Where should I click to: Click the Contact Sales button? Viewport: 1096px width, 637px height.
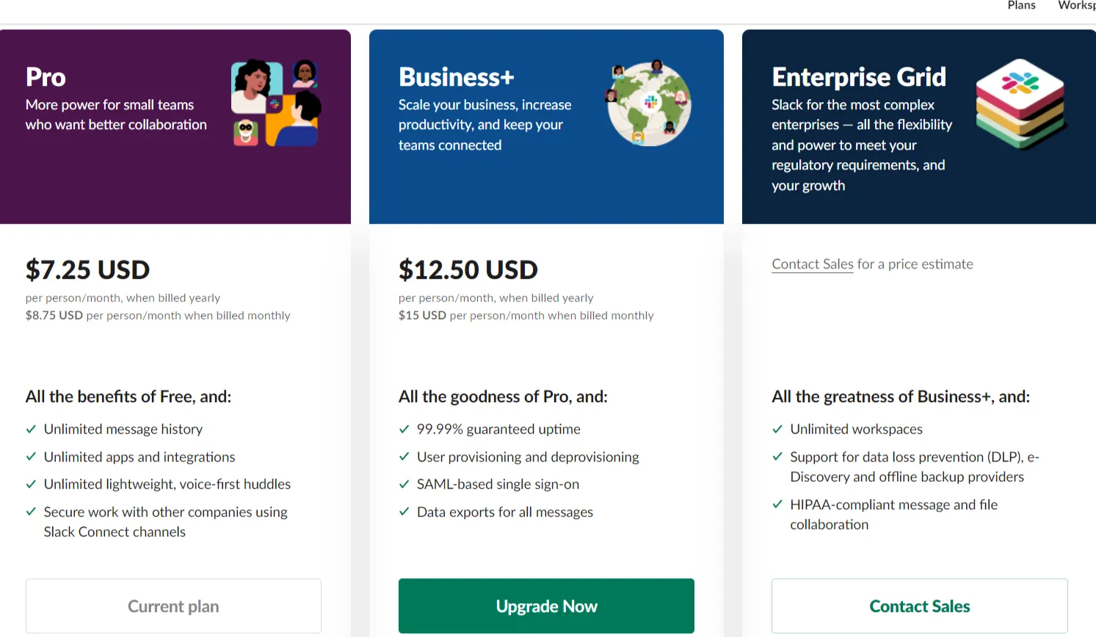click(x=919, y=606)
